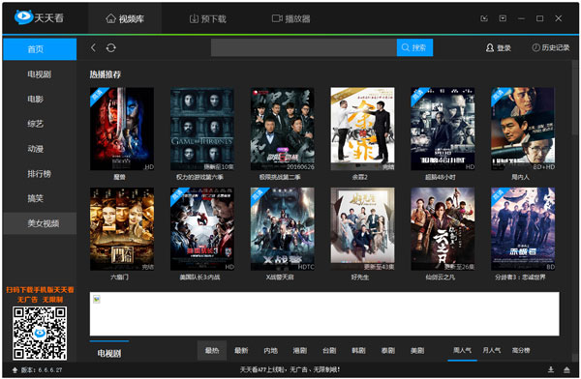Open the 极限挑战第二季 poster
This screenshot has height=379, width=581.
283,129
